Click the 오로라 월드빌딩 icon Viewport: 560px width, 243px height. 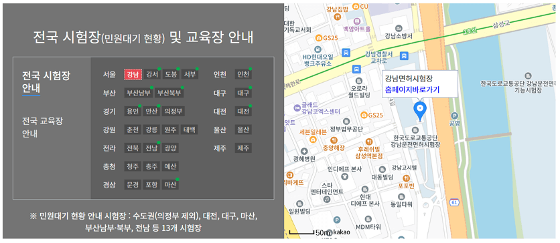[x=359, y=81]
